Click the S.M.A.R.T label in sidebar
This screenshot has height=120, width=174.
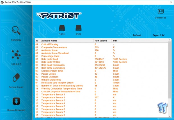(x=16, y=64)
